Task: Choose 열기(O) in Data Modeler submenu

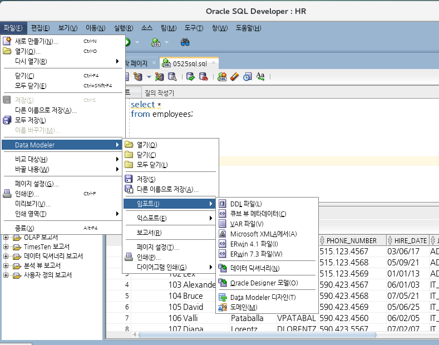Action: 170,145
